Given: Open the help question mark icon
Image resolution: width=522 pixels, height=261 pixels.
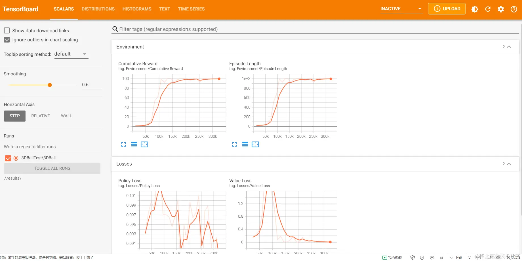Looking at the screenshot, I should 514,9.
